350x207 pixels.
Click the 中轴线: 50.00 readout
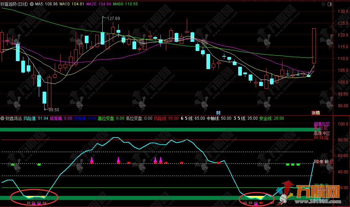pyautogui.click(x=219, y=118)
